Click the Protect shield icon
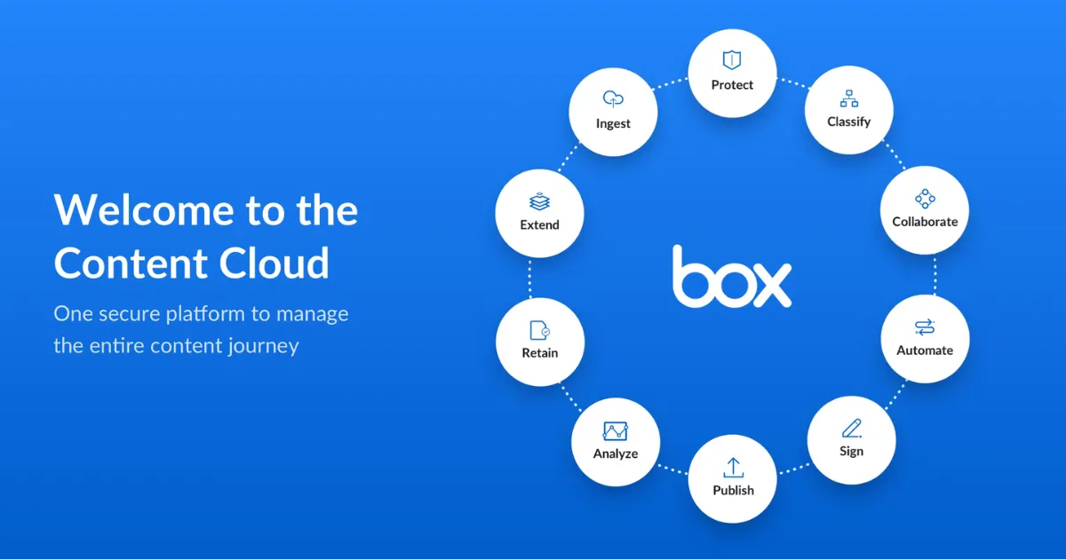1066x559 pixels. pyautogui.click(x=731, y=60)
